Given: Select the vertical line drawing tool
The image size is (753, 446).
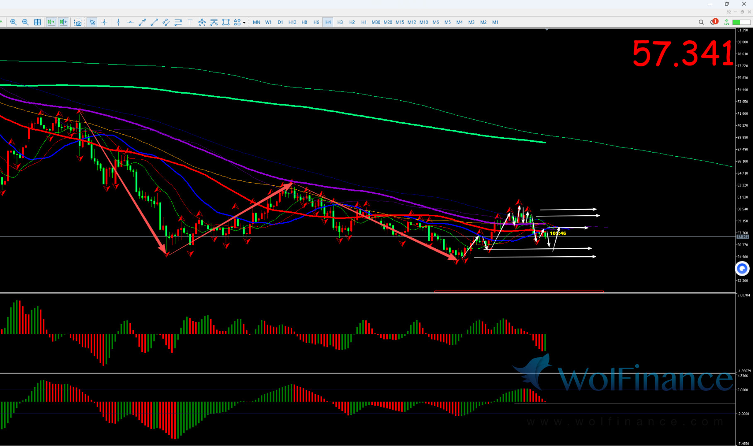Looking at the screenshot, I should tap(119, 22).
